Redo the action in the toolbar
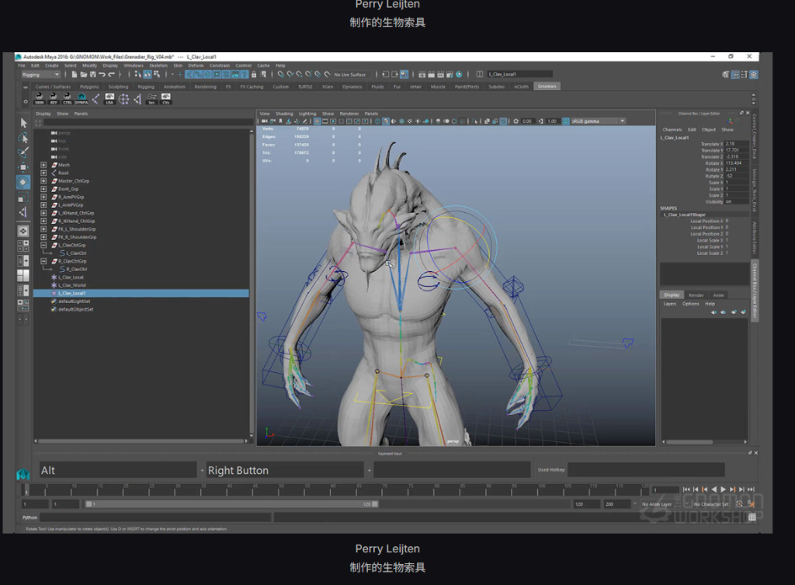 [x=111, y=75]
